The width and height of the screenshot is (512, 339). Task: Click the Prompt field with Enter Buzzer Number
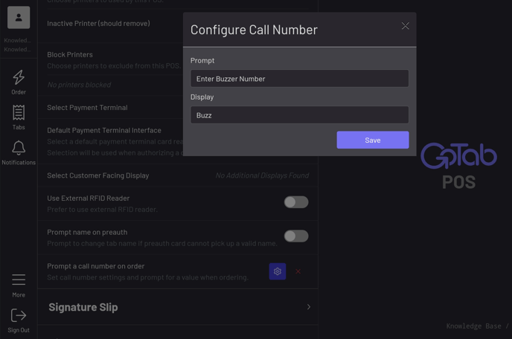[299, 79]
